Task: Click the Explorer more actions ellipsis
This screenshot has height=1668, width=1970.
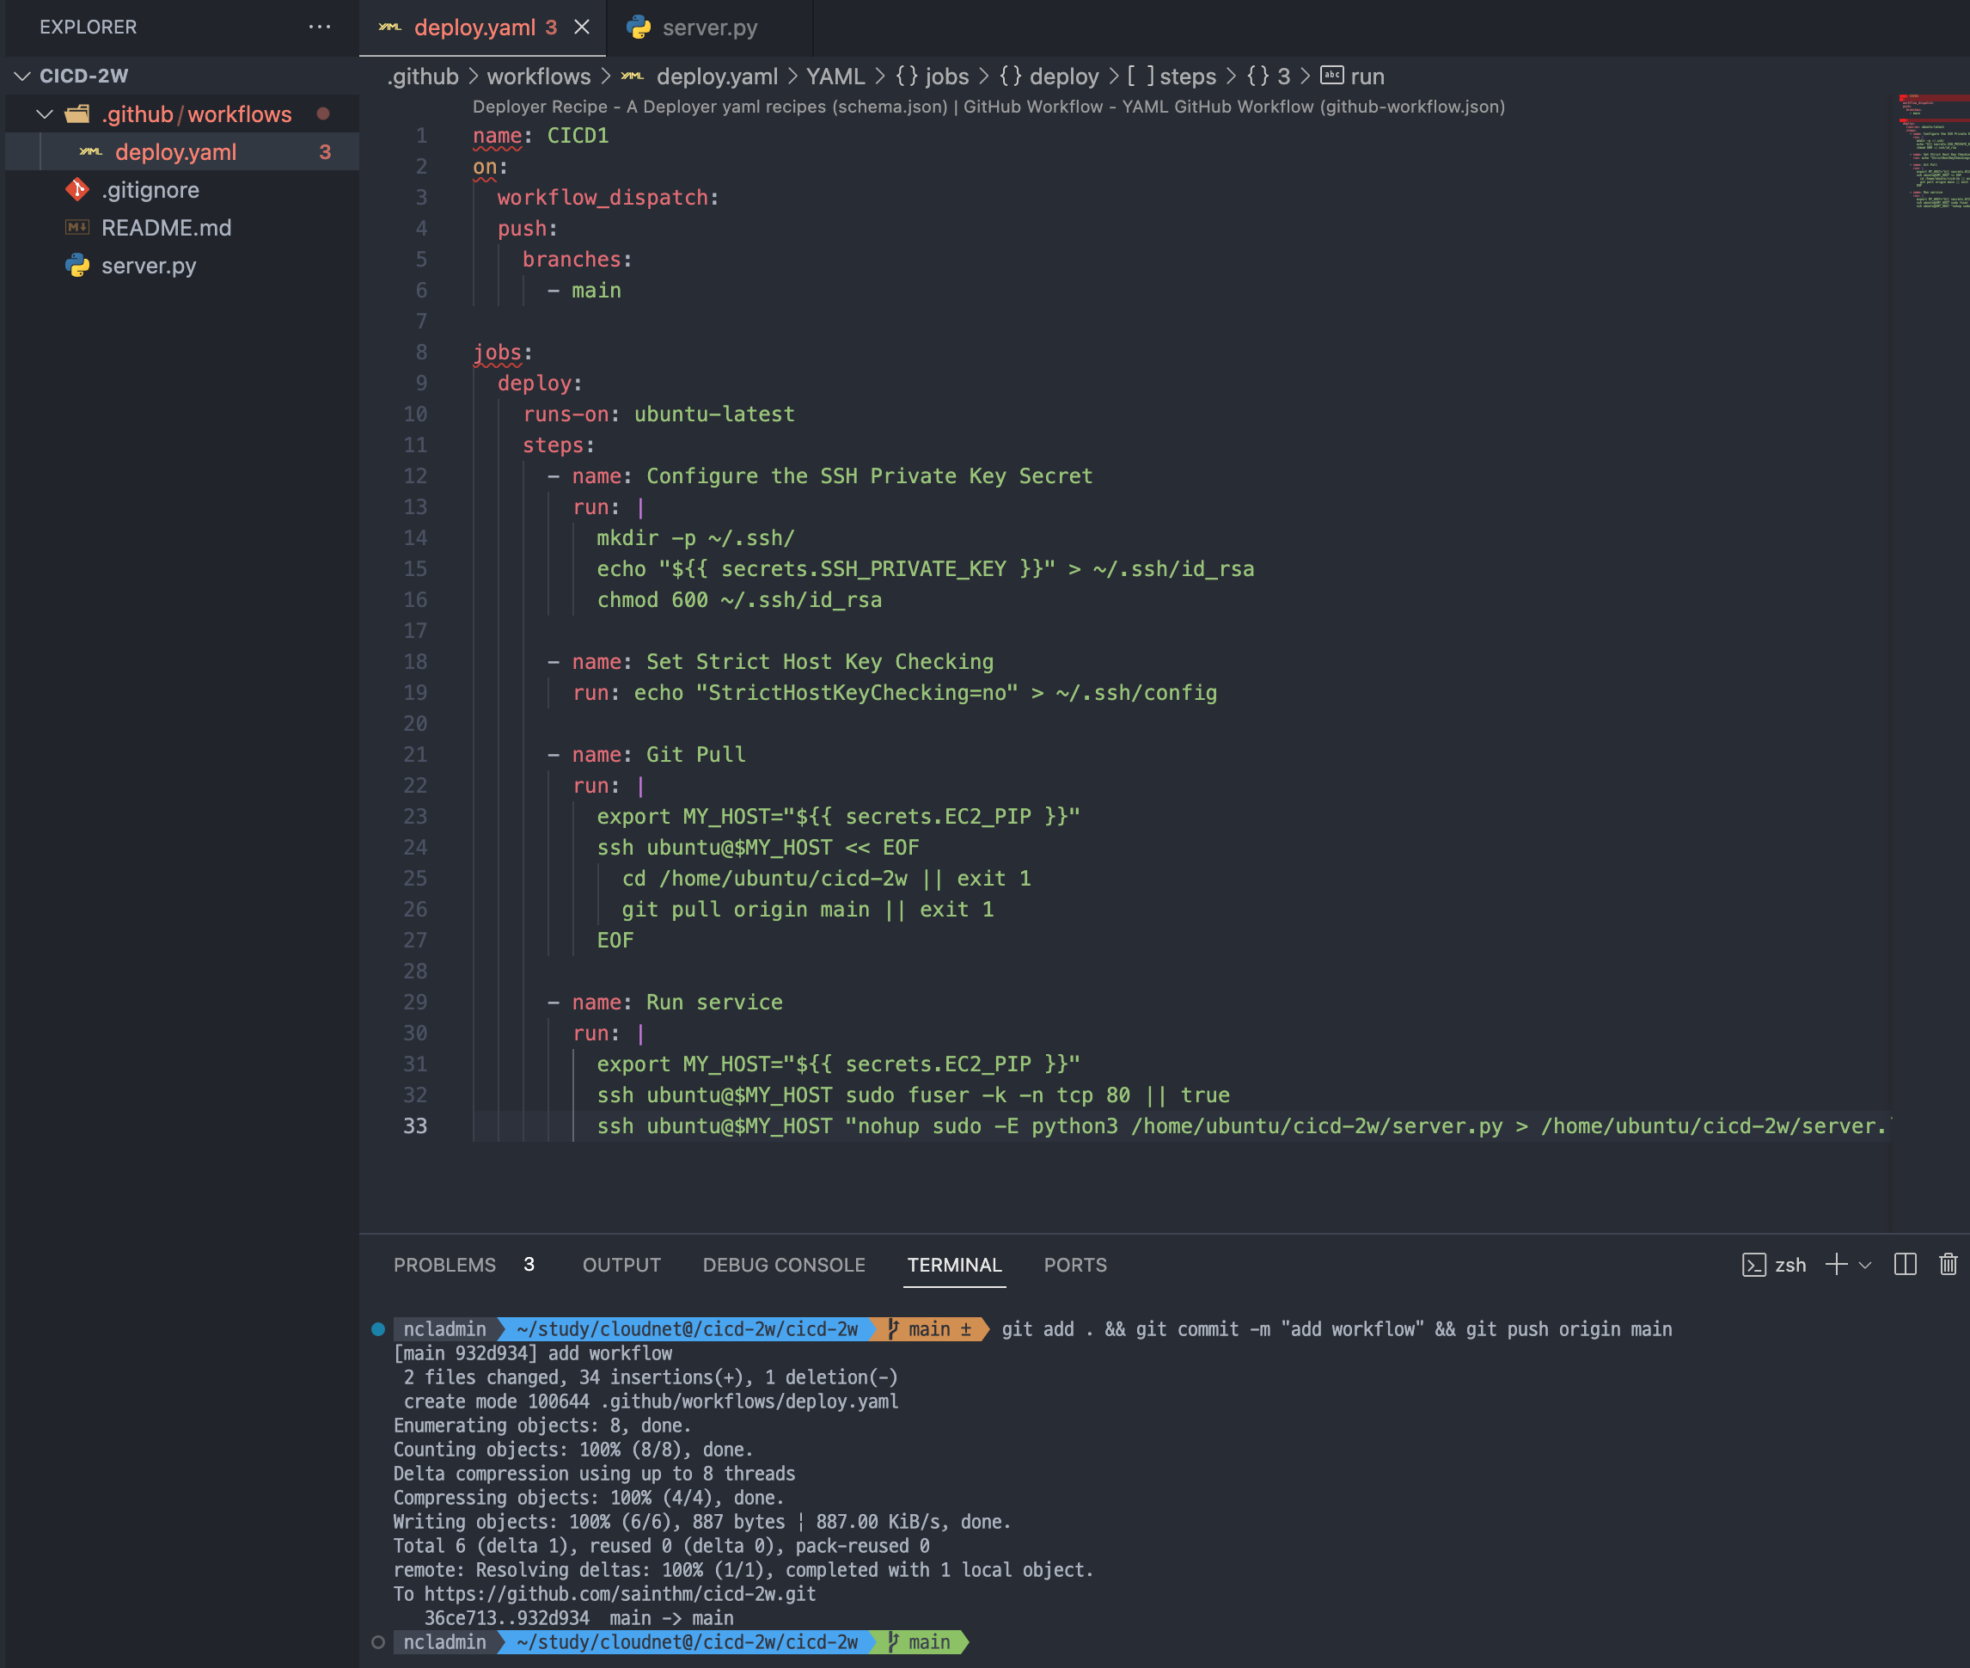Action: coord(320,27)
